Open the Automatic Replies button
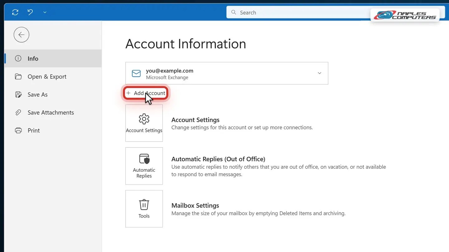The image size is (449, 252). coord(144,166)
